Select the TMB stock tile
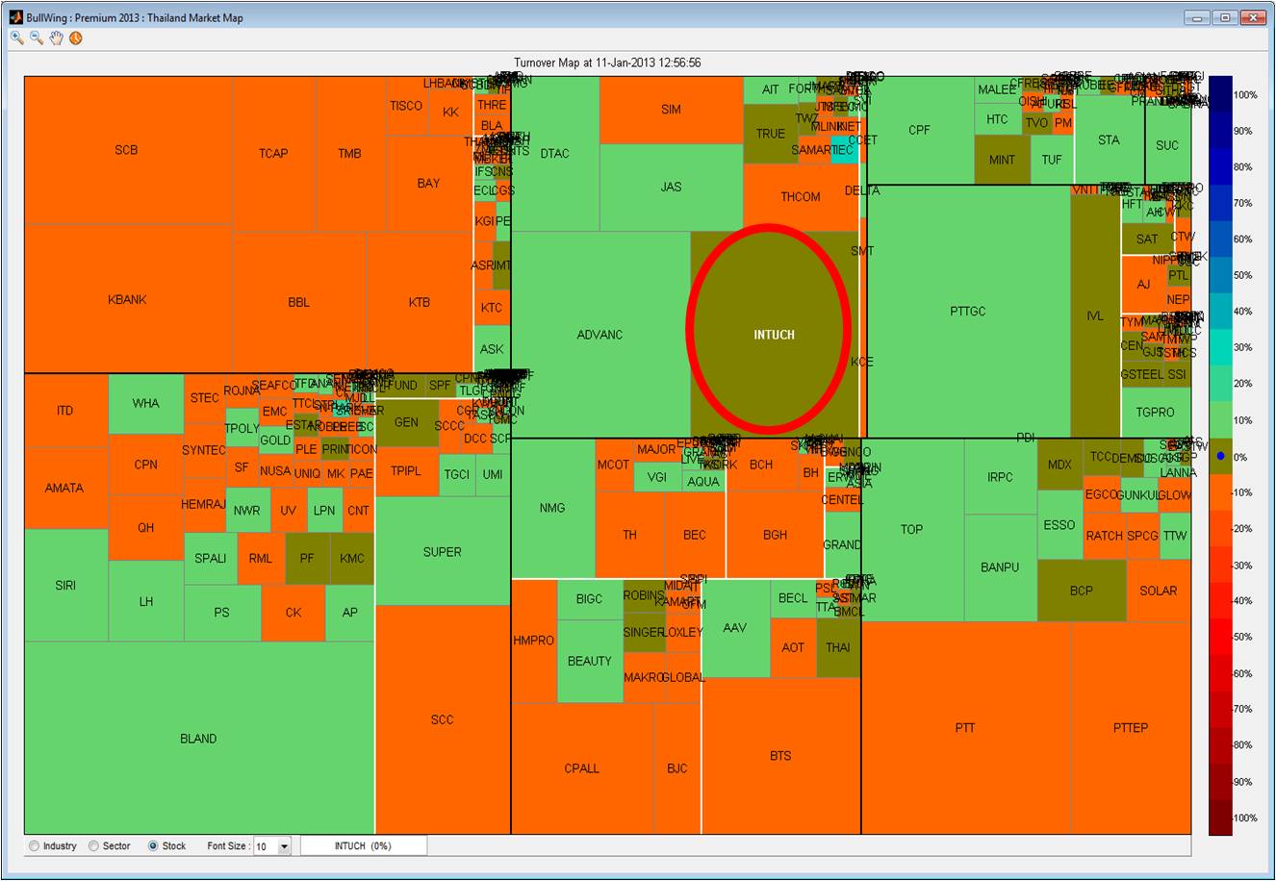 pos(349,153)
